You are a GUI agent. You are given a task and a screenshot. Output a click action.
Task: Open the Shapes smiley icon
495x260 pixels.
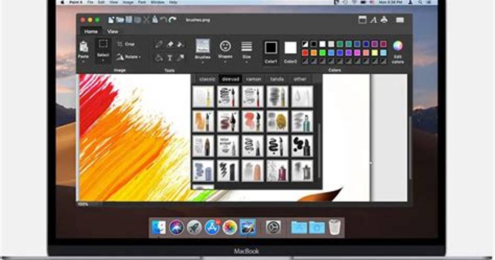(225, 46)
